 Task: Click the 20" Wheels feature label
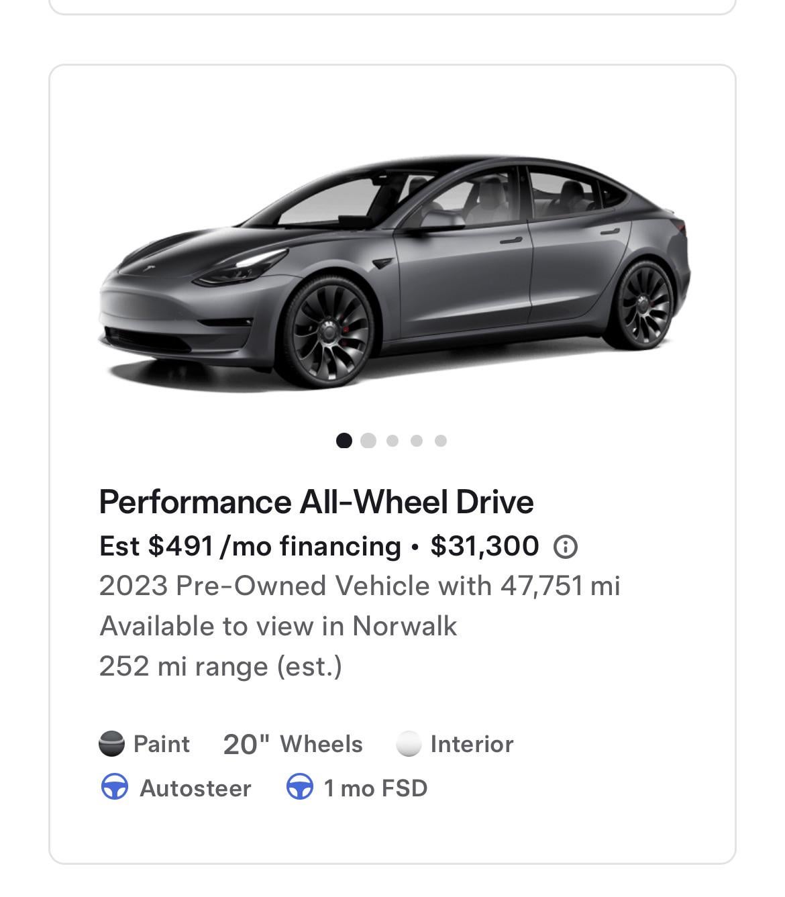[x=293, y=744]
